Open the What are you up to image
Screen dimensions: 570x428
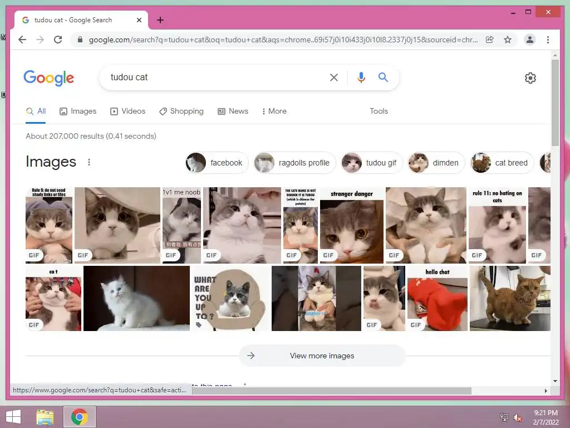[x=230, y=298]
